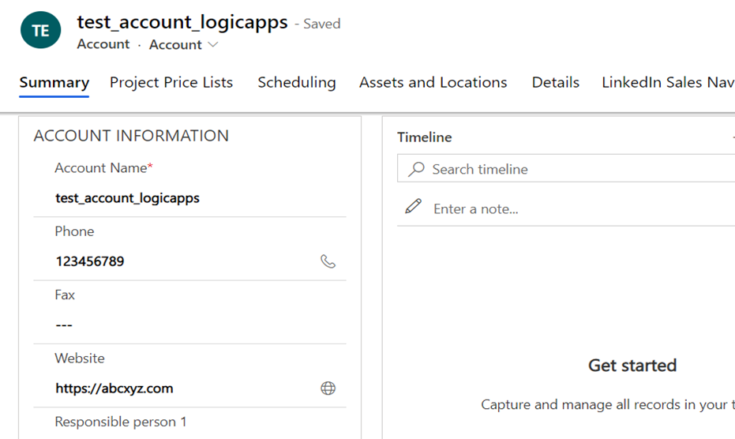The image size is (735, 439).
Task: Open the Account form dropdown label
Action: click(x=175, y=44)
